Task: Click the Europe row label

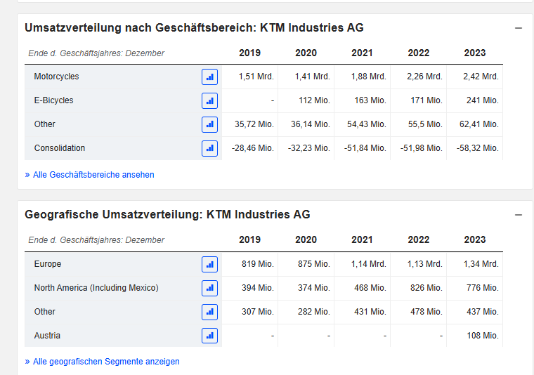Action: point(48,264)
